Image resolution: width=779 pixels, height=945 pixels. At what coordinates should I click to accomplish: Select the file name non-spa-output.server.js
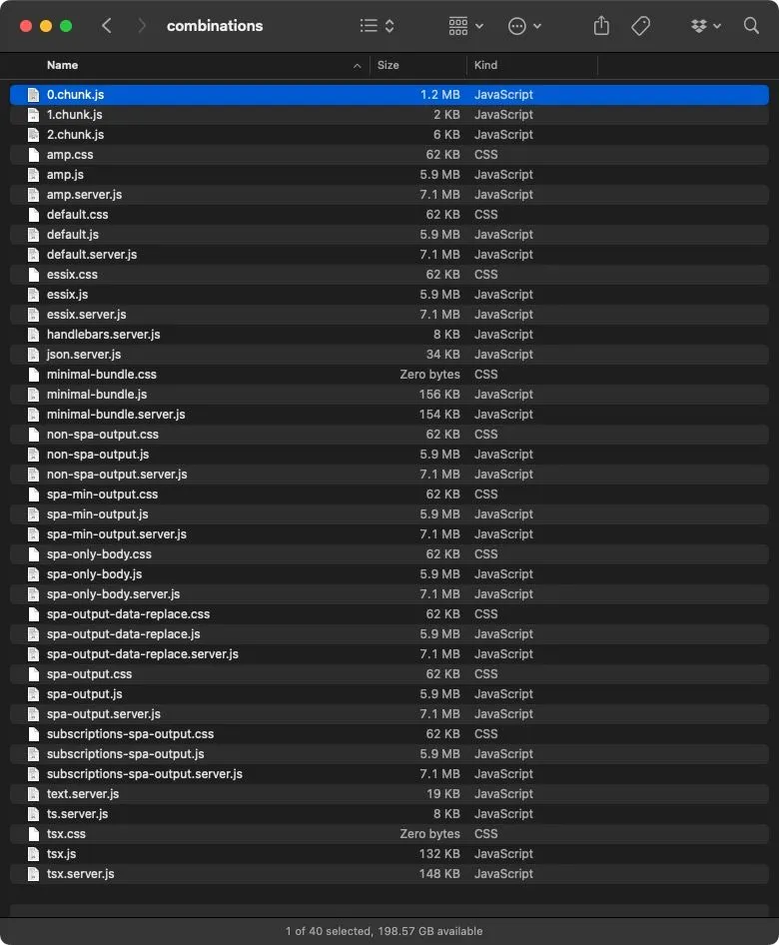[117, 474]
